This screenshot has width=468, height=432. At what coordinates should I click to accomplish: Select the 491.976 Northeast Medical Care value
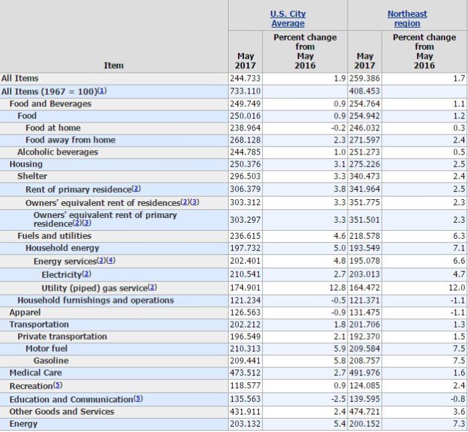[364, 373]
